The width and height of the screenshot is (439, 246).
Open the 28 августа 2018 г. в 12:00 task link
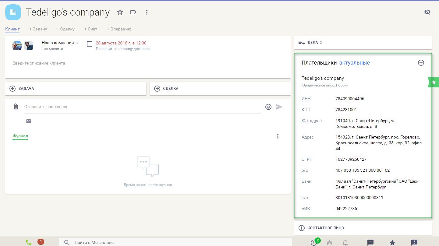(121, 43)
